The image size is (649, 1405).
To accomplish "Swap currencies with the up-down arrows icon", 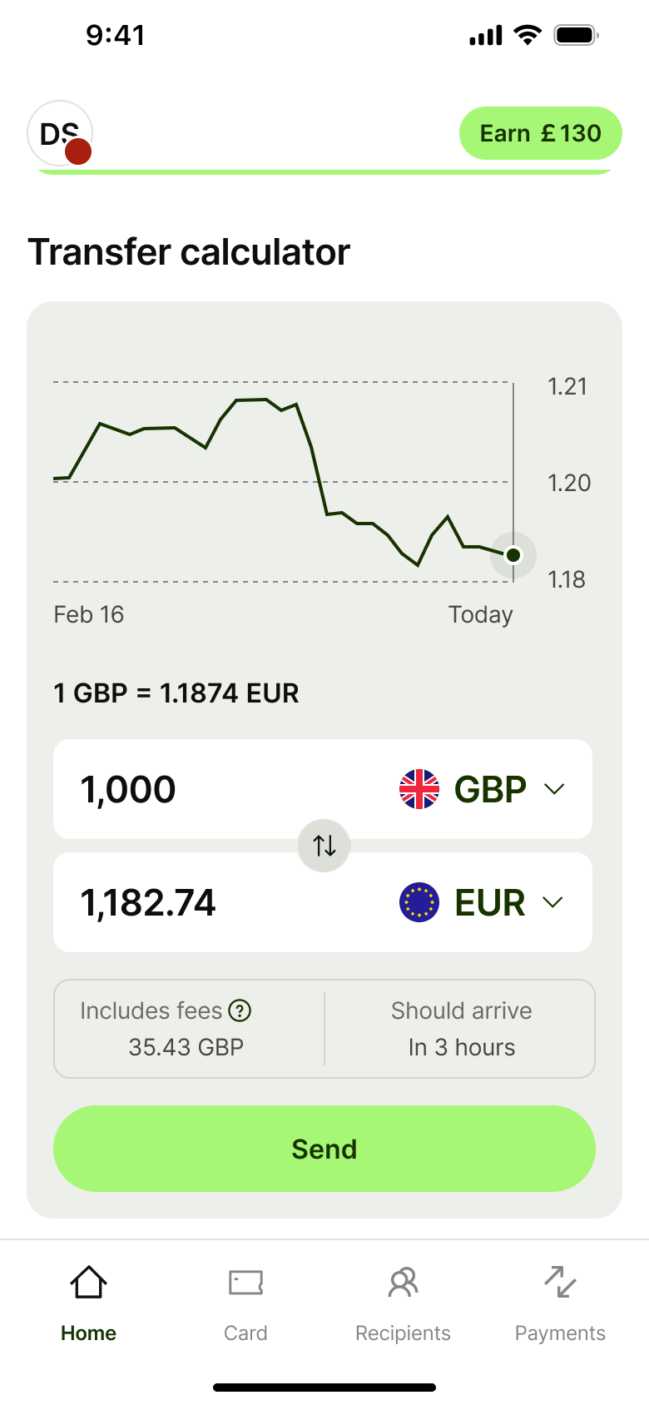I will (x=324, y=846).
